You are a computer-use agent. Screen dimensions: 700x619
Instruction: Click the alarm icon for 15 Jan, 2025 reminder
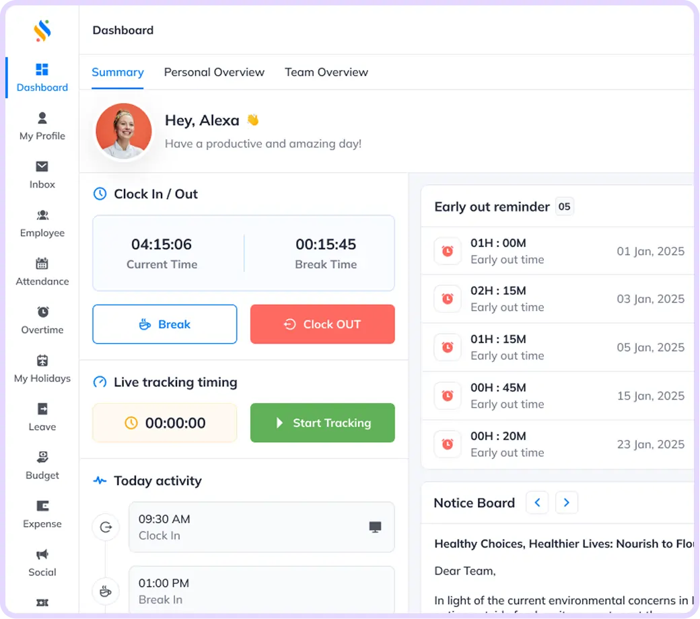click(448, 396)
